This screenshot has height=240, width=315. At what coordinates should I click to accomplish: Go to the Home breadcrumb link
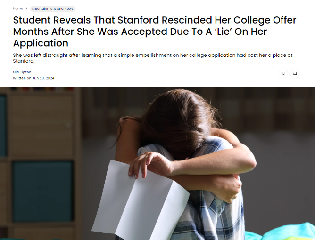pos(18,8)
